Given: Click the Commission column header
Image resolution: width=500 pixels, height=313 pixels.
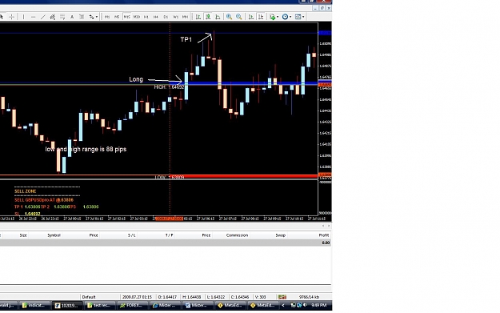Looking at the screenshot, I should pyautogui.click(x=237, y=235).
